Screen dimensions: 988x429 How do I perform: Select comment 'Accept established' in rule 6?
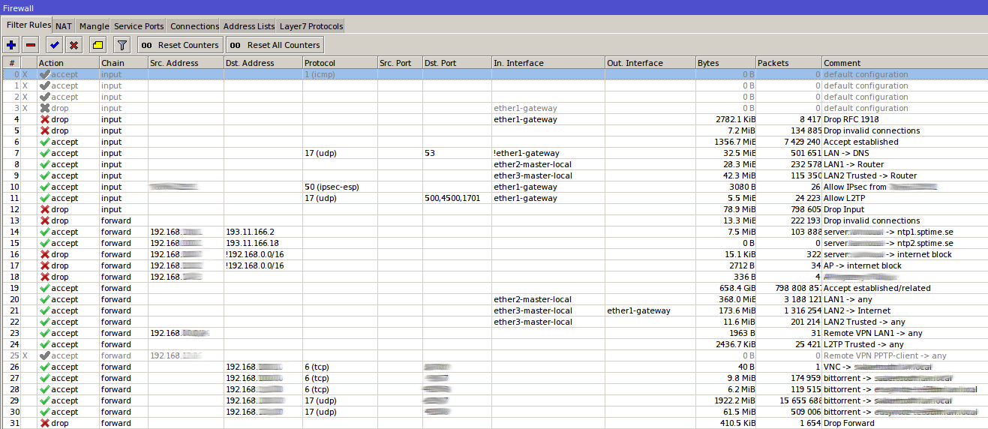click(860, 142)
